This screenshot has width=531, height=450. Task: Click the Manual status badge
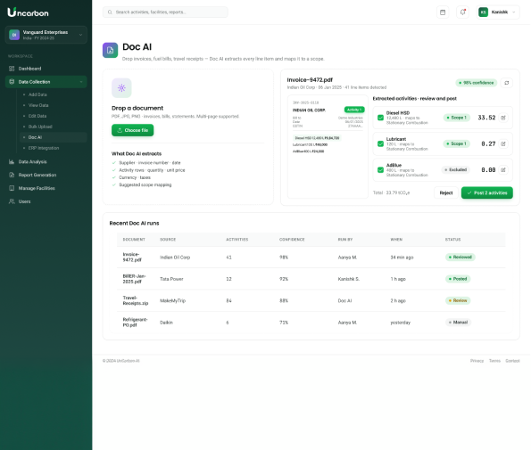coord(458,323)
